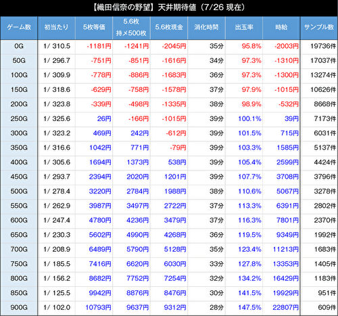
Task: Select the -1181円 value in 0G row
Action: pyautogui.click(x=99, y=46)
